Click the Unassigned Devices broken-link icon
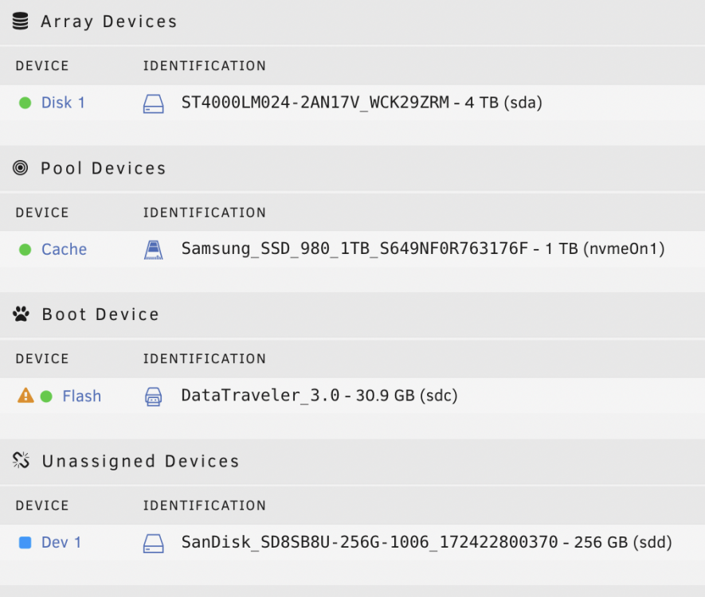The image size is (705, 597). (21, 460)
